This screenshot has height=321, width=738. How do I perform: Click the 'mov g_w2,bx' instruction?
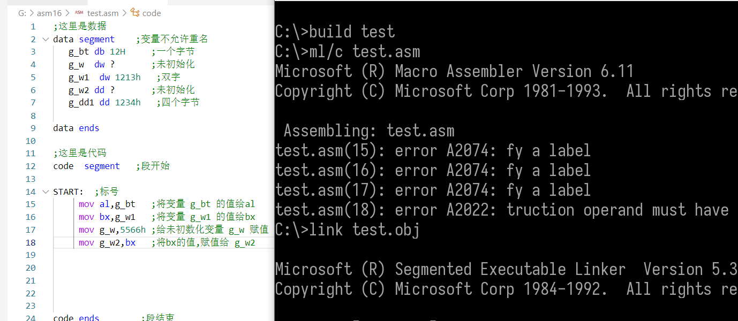(x=107, y=242)
